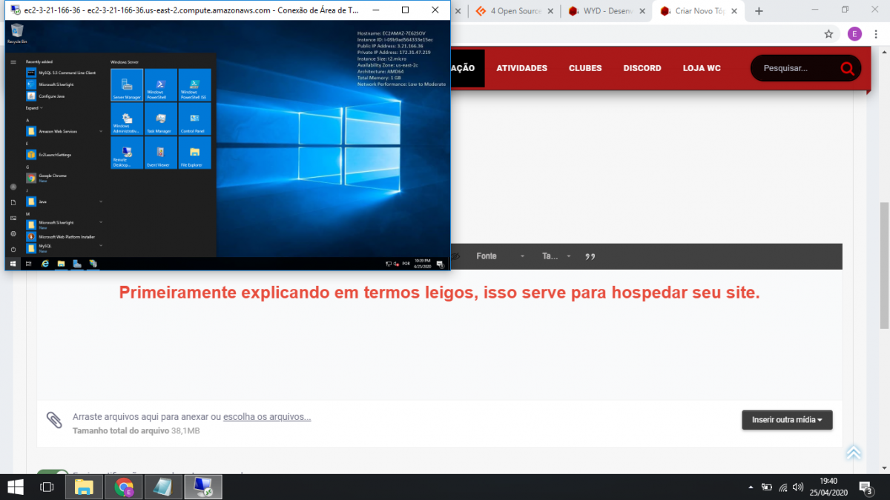Open Task Manager tile

[x=161, y=119]
